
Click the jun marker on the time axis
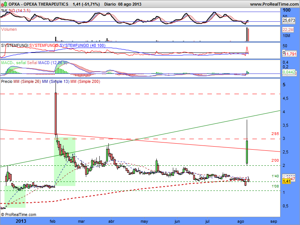pos(177,221)
